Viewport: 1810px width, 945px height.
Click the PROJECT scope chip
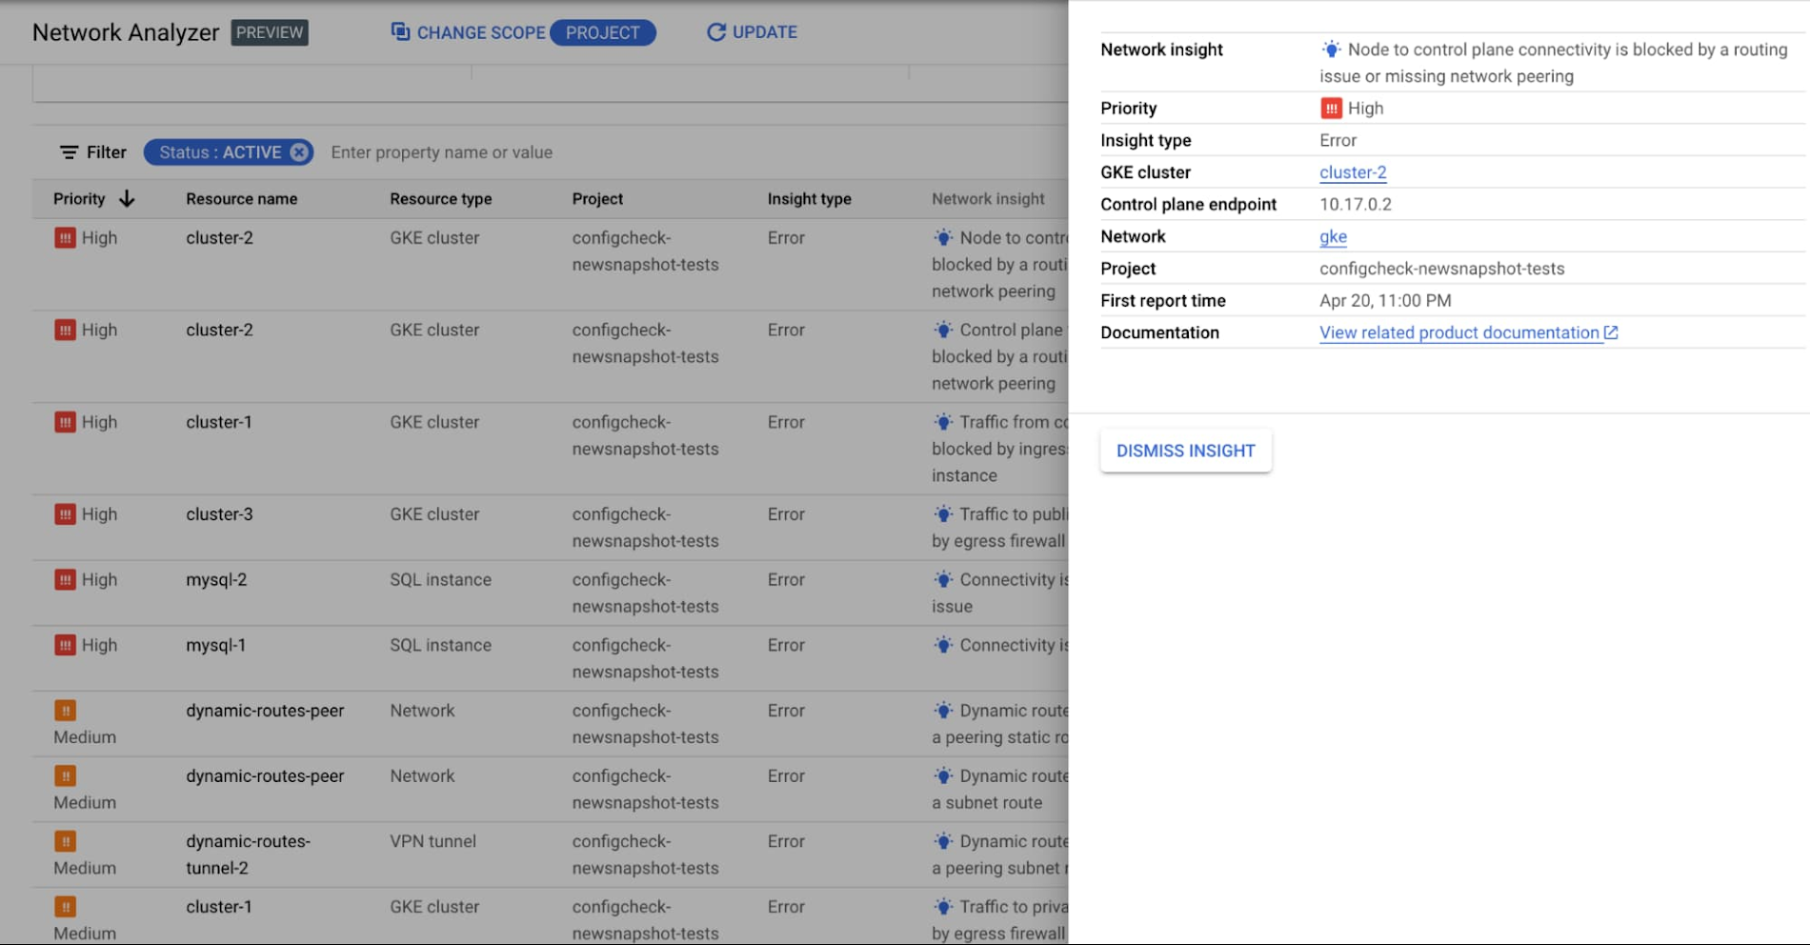[603, 32]
